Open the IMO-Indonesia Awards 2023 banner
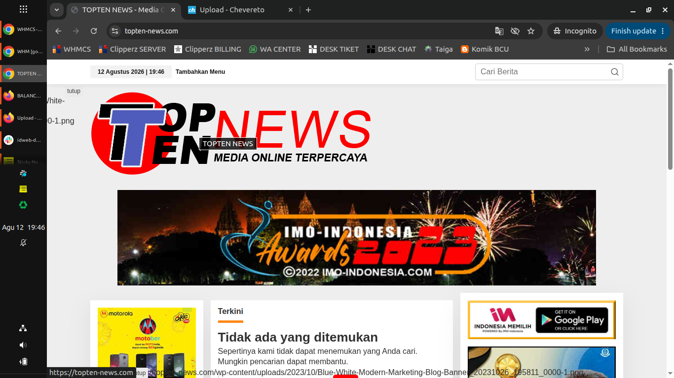This screenshot has height=378, width=674. pyautogui.click(x=357, y=238)
